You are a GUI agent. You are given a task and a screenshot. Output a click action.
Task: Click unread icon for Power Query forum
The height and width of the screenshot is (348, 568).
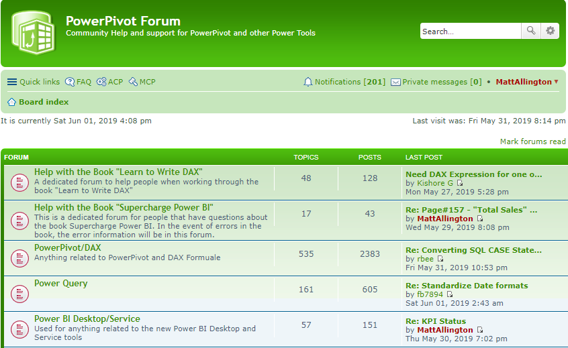[19, 294]
